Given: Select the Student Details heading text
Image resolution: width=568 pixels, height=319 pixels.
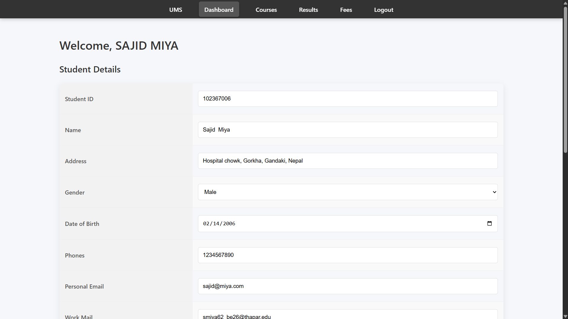Looking at the screenshot, I should click(x=90, y=69).
